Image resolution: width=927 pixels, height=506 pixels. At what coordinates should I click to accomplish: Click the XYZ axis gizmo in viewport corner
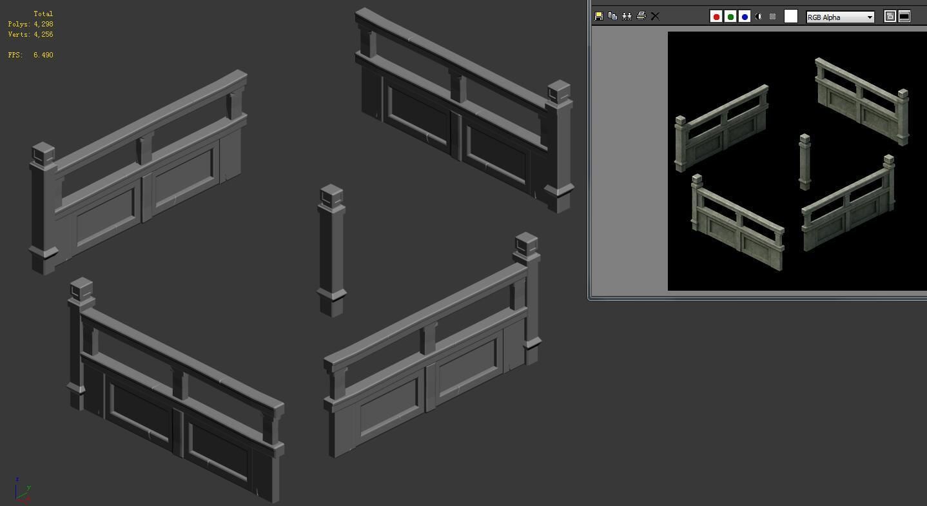pyautogui.click(x=23, y=491)
